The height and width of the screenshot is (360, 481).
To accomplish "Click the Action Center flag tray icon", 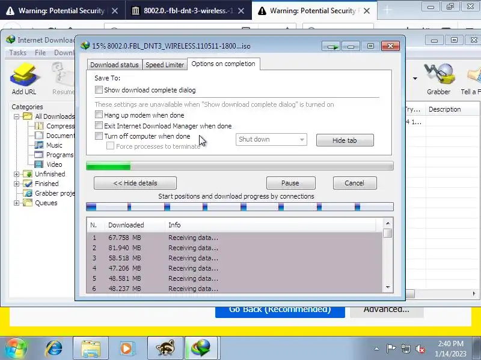I will [x=391, y=349].
